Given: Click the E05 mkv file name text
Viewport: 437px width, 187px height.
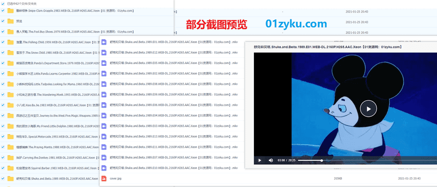Looking at the screenshot, I should tap(174, 63).
